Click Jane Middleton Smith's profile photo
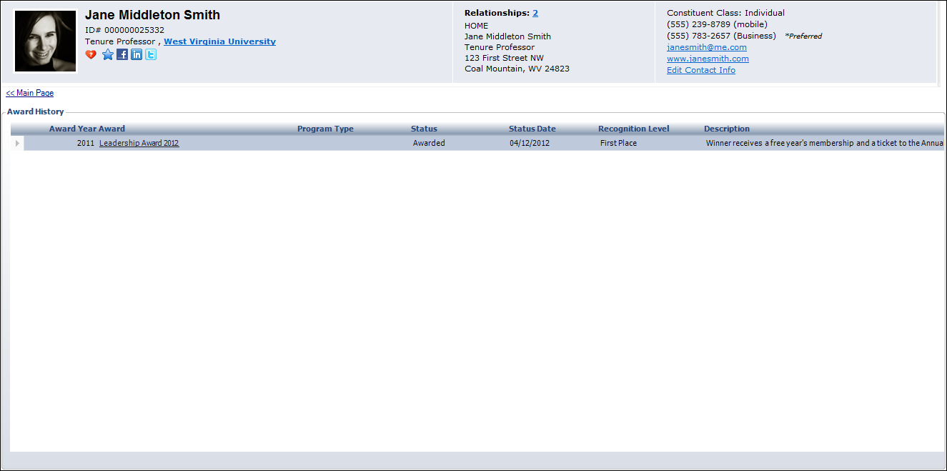This screenshot has height=471, width=947. (x=46, y=41)
